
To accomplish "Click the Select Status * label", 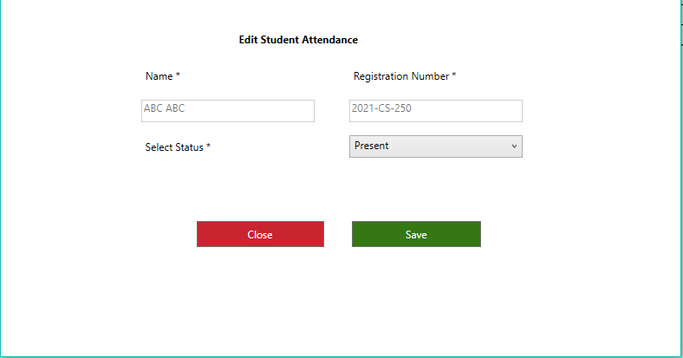I will point(178,147).
